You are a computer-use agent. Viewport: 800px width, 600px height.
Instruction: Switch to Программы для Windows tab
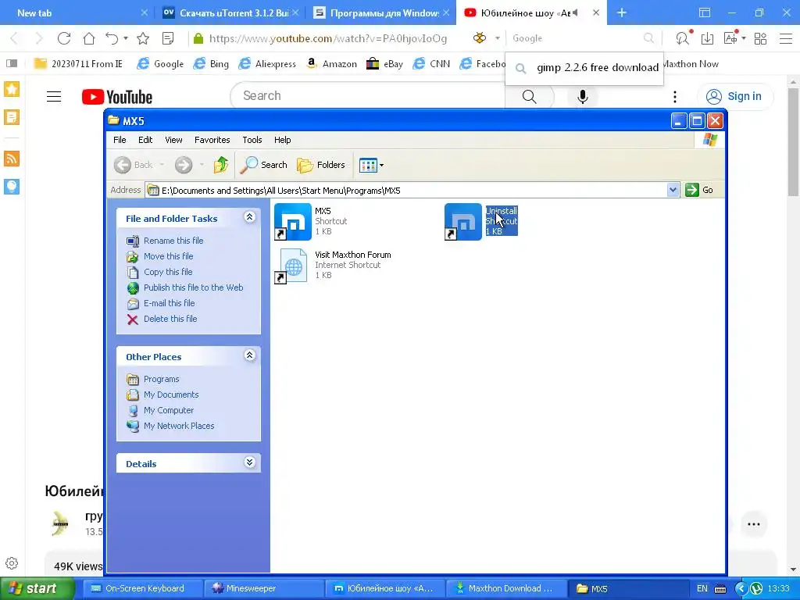click(x=381, y=12)
